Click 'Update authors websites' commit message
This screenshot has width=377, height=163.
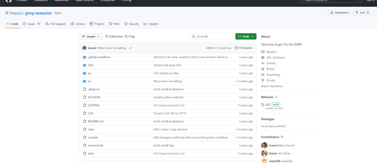pos(169,97)
